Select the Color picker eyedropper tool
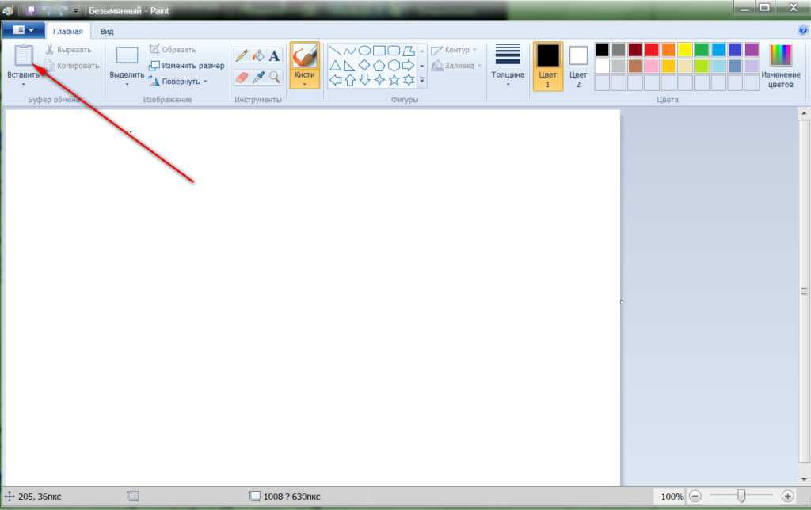 [x=258, y=77]
